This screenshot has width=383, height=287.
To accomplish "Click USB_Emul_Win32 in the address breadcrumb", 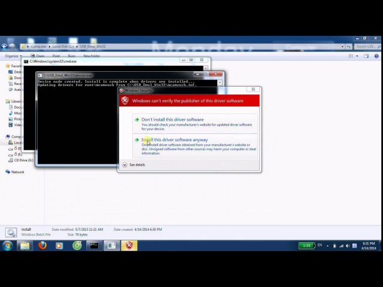I will pos(93,47).
